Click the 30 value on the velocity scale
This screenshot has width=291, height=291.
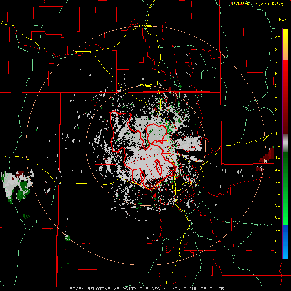coord(278,110)
